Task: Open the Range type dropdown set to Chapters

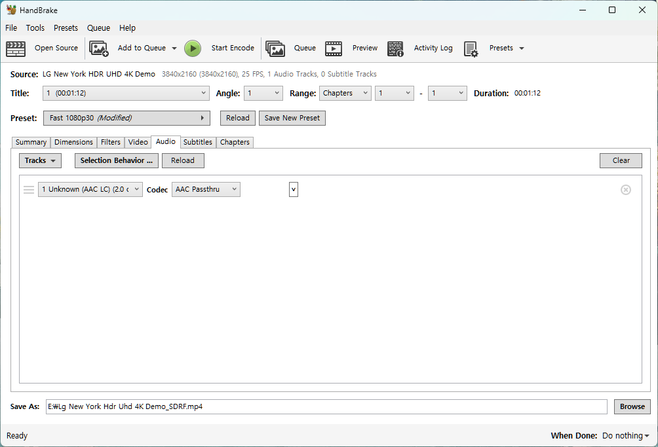Action: 345,93
